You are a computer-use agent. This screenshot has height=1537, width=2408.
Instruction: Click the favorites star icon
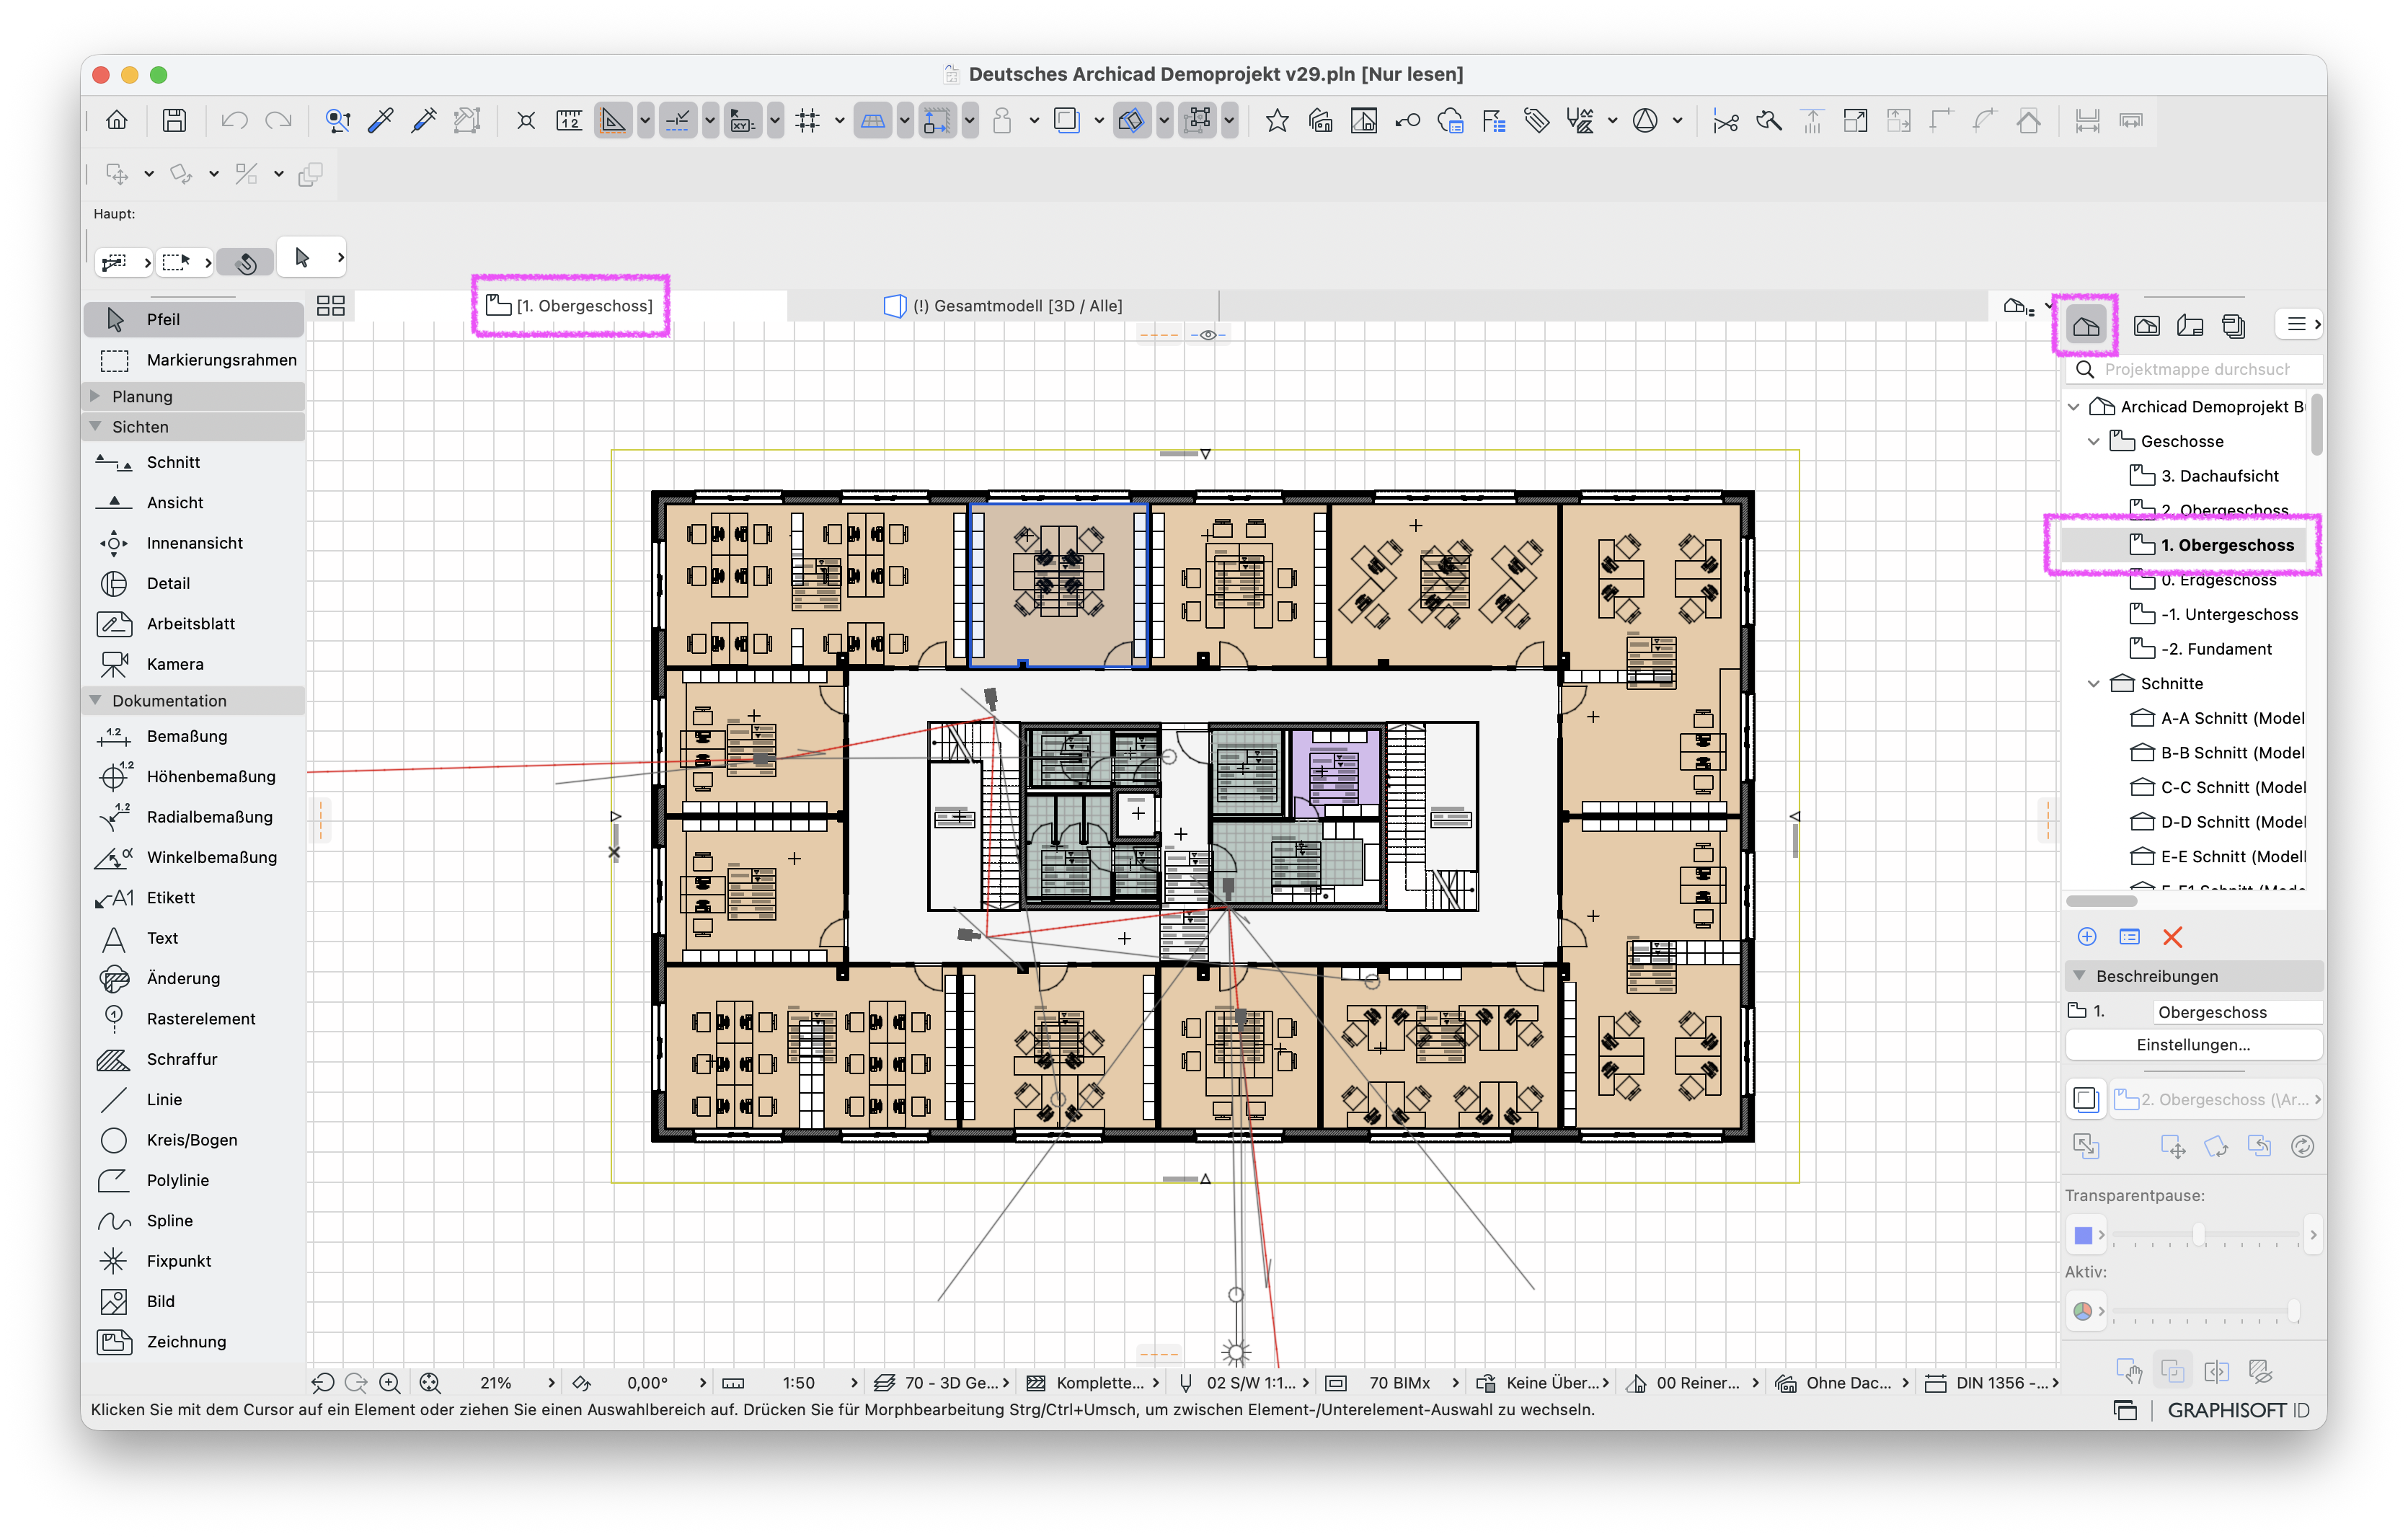click(x=1277, y=121)
